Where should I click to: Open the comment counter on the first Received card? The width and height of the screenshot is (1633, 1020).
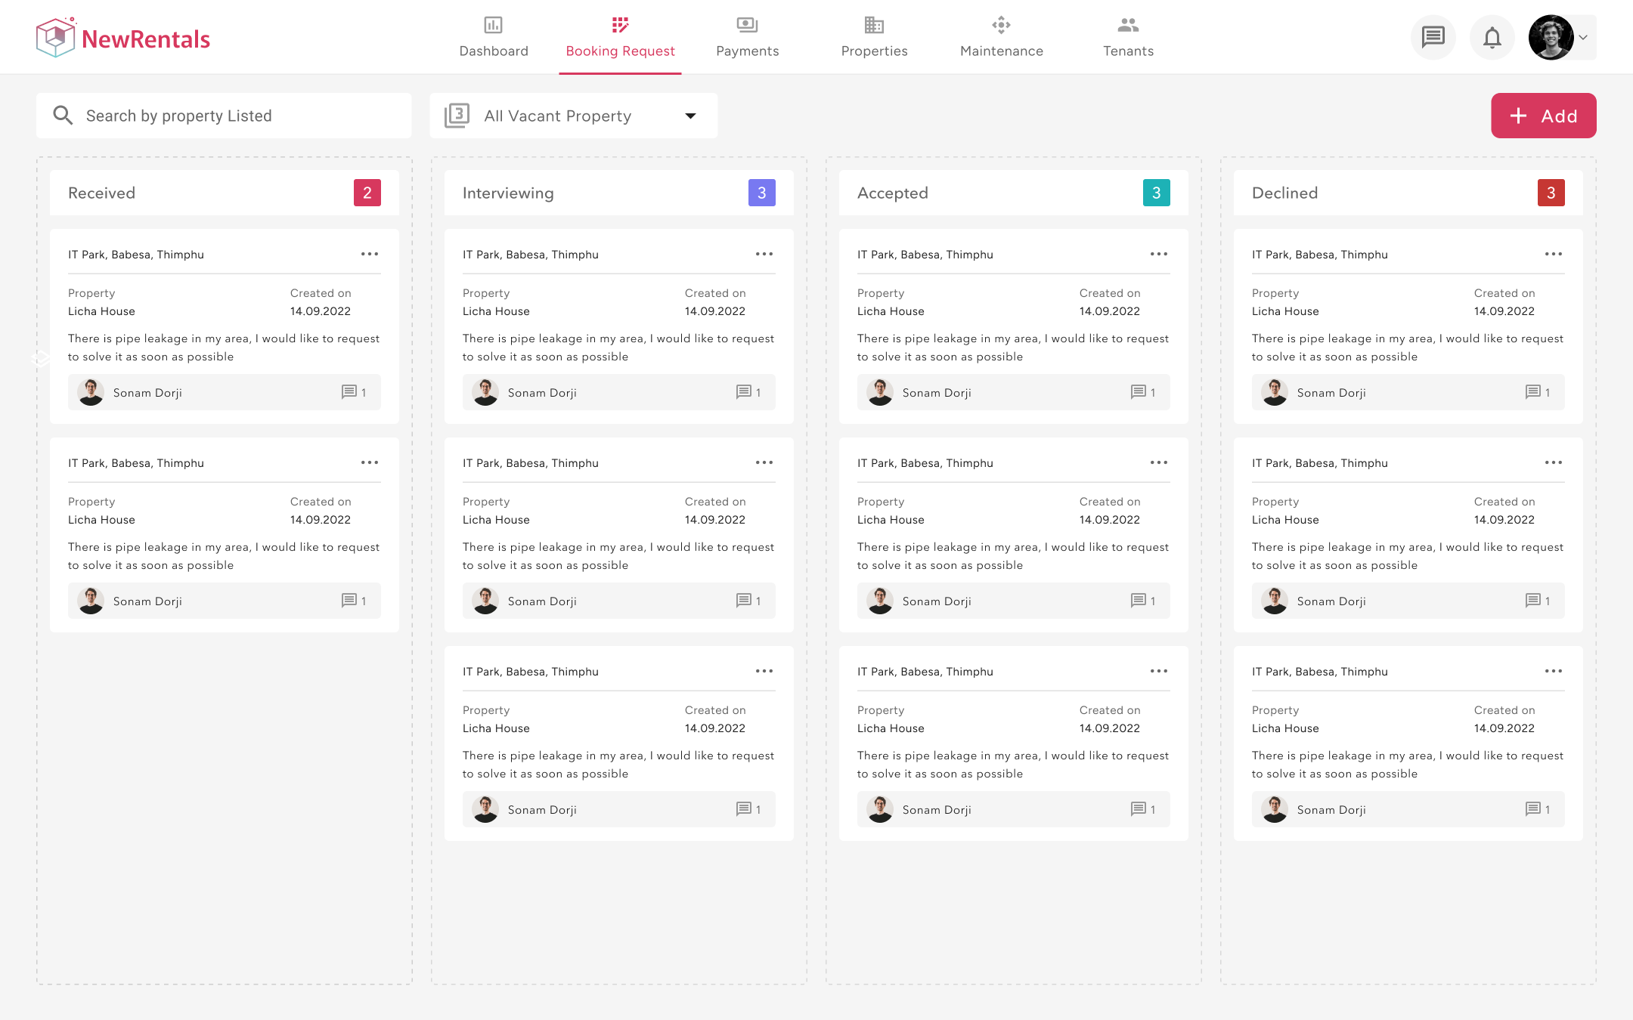tap(354, 392)
